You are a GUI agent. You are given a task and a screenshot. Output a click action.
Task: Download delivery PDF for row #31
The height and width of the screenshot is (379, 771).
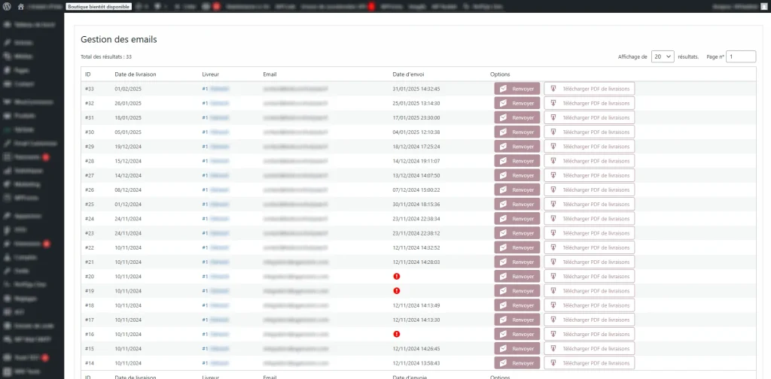[x=589, y=118]
